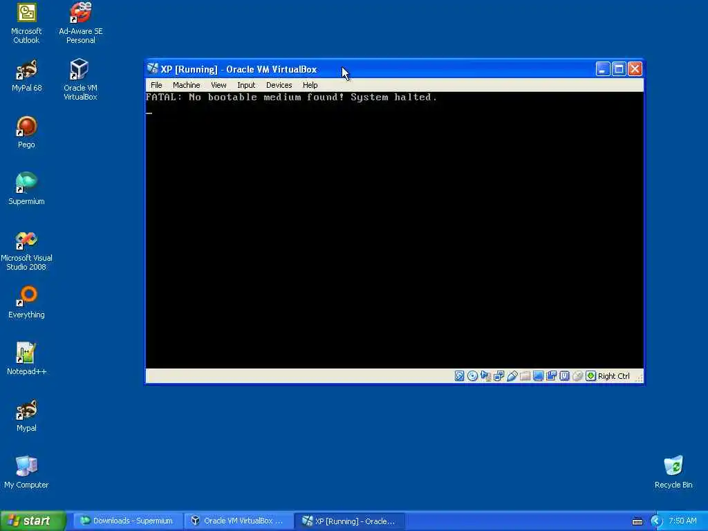Screen dimensions: 708x531
Task: Open the Machine menu
Action: [x=187, y=85]
